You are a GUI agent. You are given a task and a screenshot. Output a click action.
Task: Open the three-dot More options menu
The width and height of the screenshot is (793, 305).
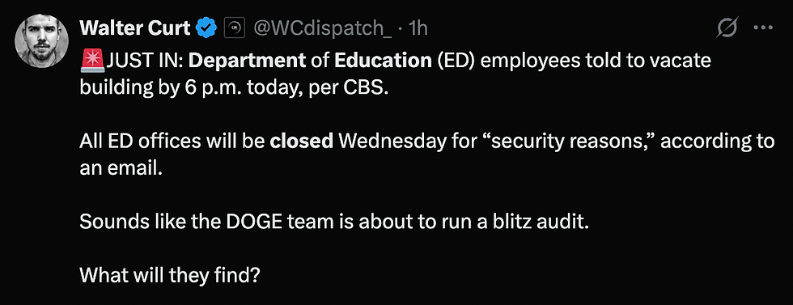click(763, 28)
